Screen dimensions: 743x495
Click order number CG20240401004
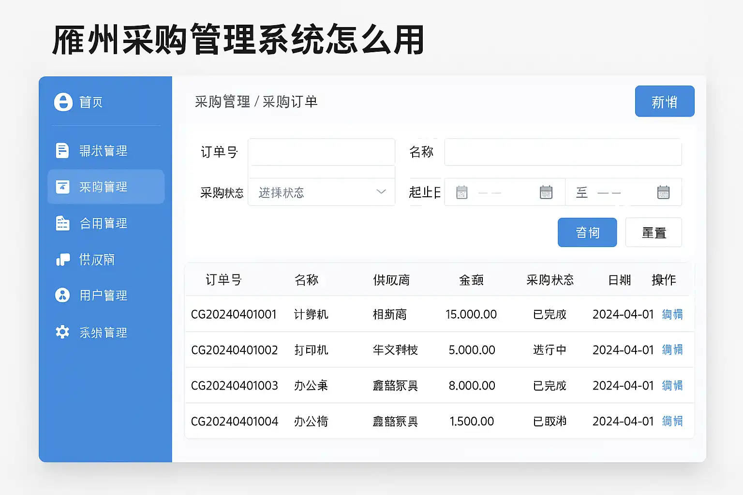235,421
